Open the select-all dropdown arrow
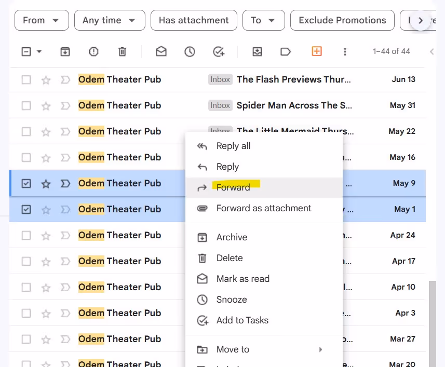This screenshot has width=445, height=367. tap(39, 51)
